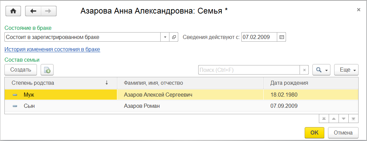Open the magnifier search options dropdown

[x=321, y=70]
